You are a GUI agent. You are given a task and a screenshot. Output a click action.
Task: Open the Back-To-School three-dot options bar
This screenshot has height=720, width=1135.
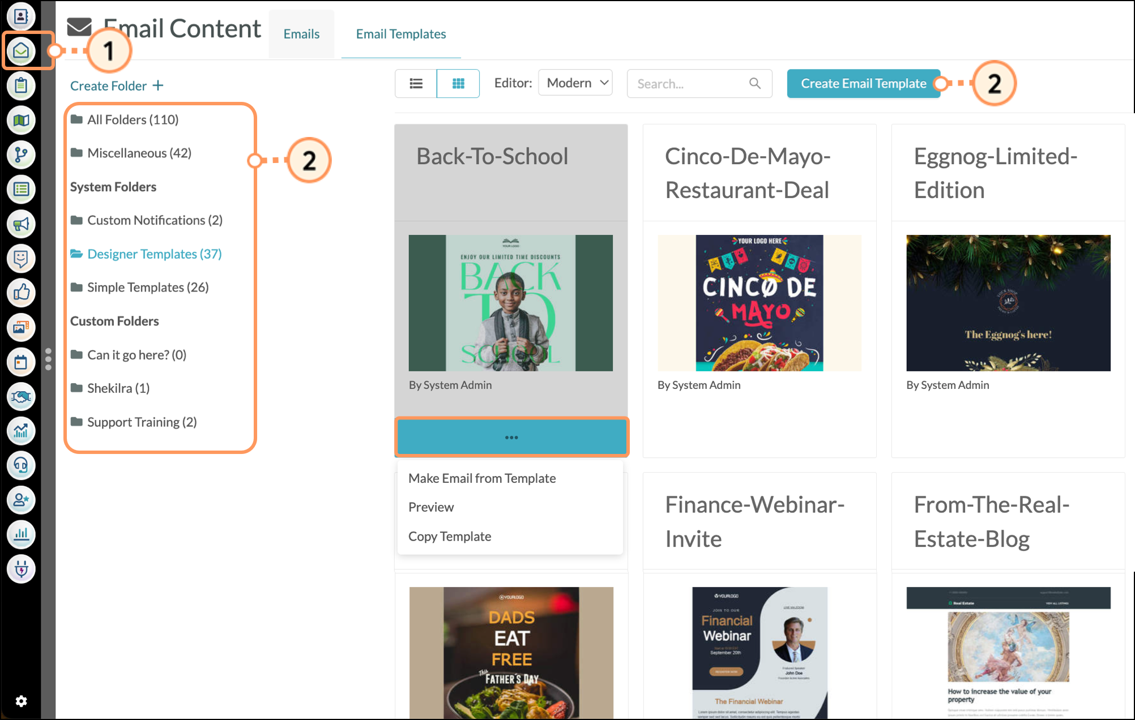[x=511, y=437]
